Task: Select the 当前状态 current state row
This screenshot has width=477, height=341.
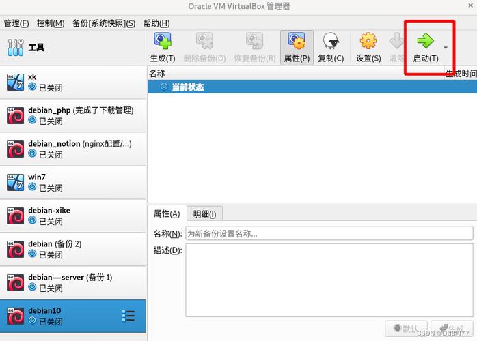Action: pyautogui.click(x=312, y=87)
